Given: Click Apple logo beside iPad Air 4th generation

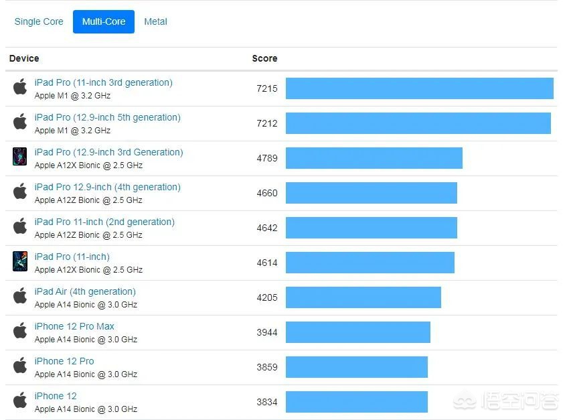Looking at the screenshot, I should 20,296.
